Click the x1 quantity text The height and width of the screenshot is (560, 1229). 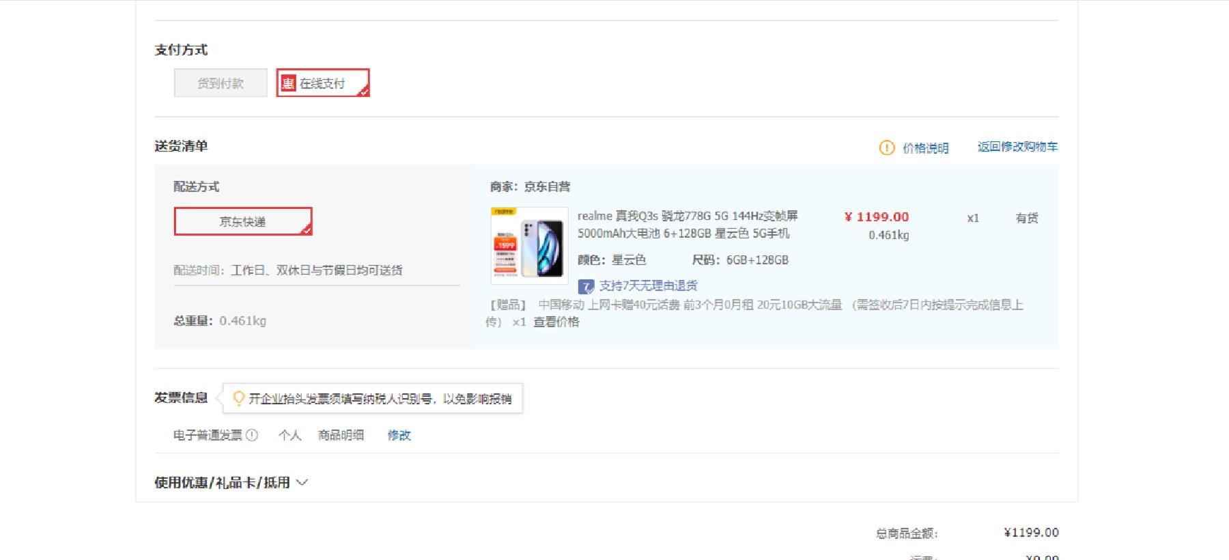pos(973,219)
